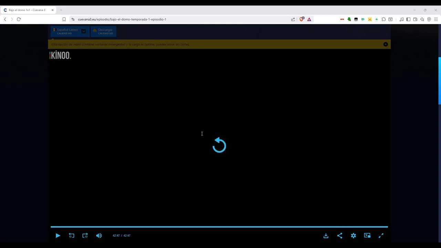This screenshot has width=441, height=248.
Task: Skip forward ten seconds
Action: tap(85, 236)
